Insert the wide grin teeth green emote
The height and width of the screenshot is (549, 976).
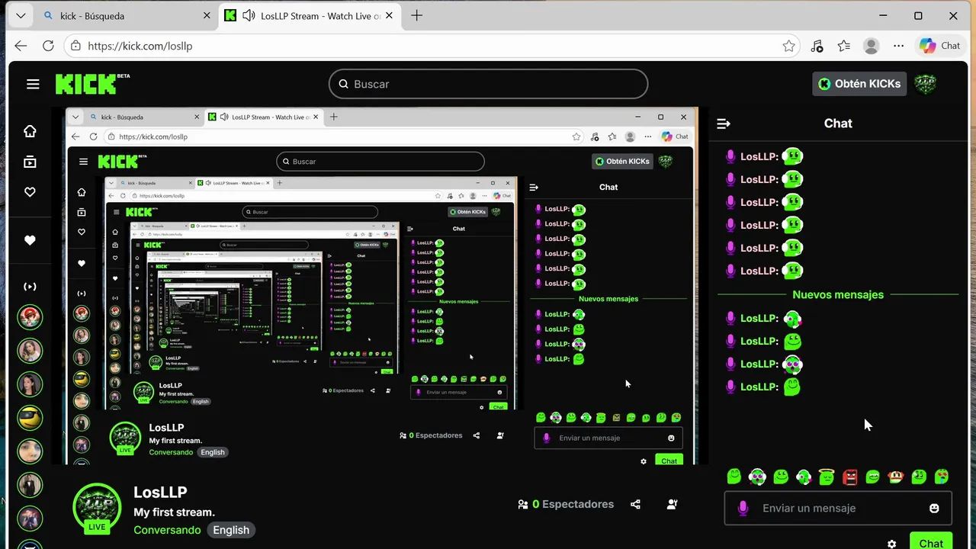[872, 477]
